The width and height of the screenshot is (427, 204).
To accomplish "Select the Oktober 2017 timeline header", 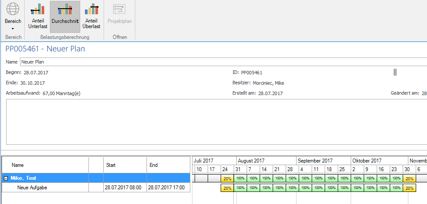I will pos(367,161).
